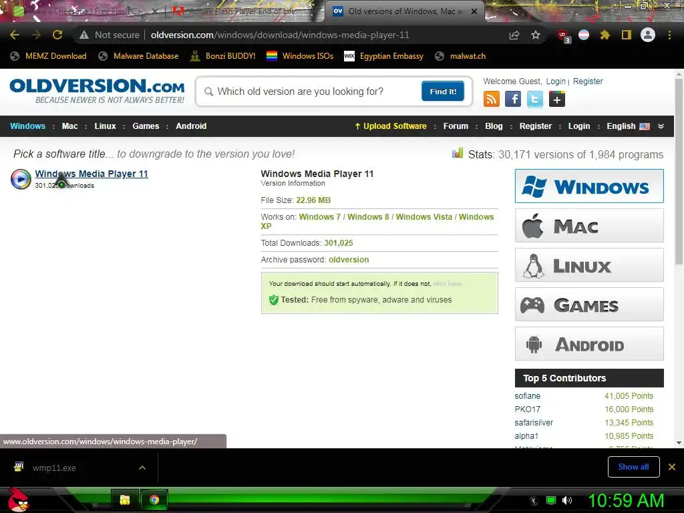This screenshot has width=684, height=513.
Task: Toggle the browser side panel
Action: (627, 35)
